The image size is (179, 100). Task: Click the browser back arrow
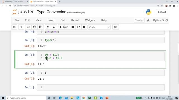click(3, 6)
